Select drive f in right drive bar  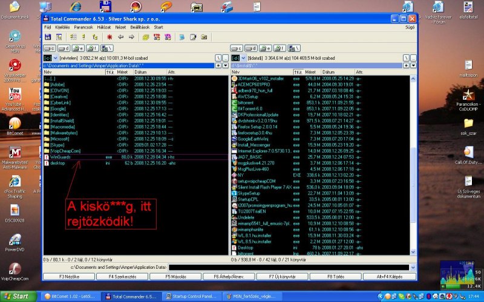click(280, 48)
